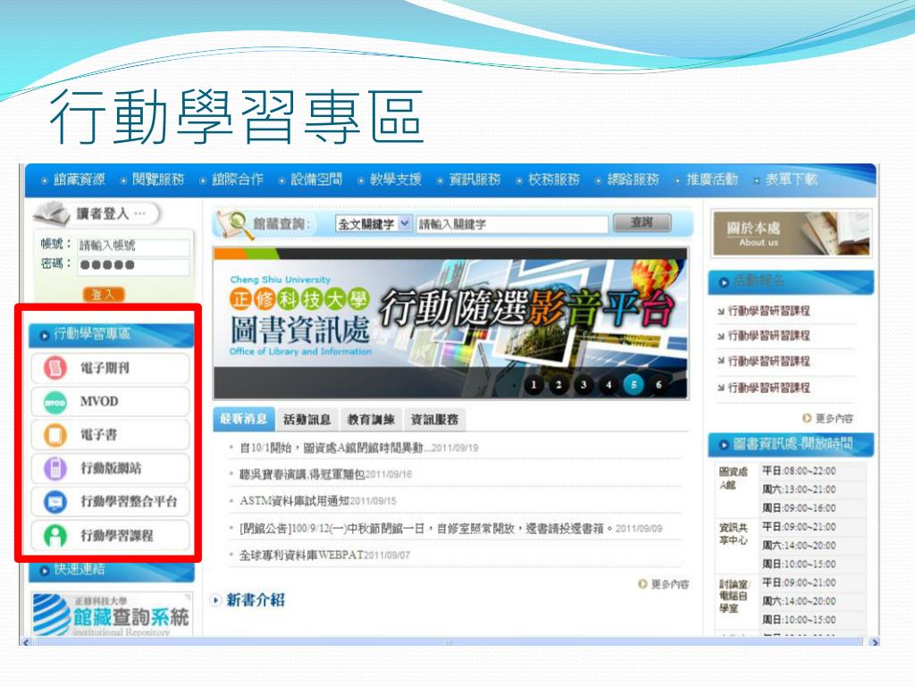Click the 請輸入關鍵字 search box
Screen dimensions: 915x686
512,224
